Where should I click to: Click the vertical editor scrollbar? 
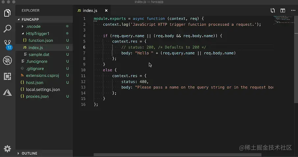click(296, 59)
